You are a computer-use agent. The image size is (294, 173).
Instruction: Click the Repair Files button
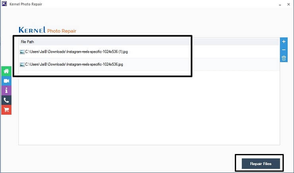(261, 163)
